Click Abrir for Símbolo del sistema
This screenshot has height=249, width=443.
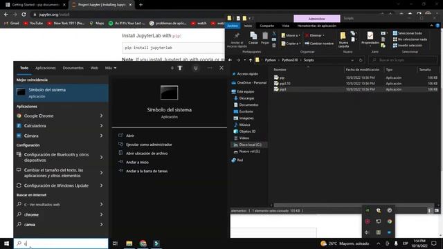[130, 136]
